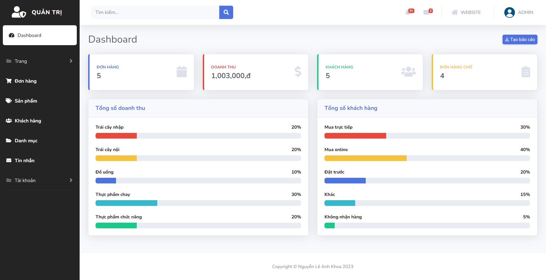Click the people icon for Khách hàng sidebar
546x280 pixels.
[9, 121]
